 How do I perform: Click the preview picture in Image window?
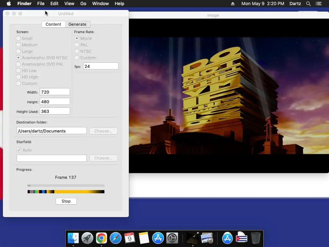pyautogui.click(x=229, y=96)
